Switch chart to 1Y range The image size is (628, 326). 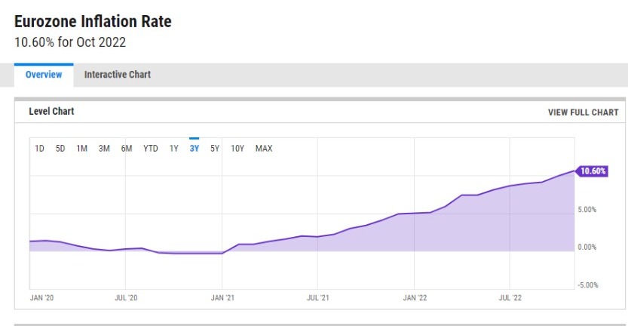173,149
